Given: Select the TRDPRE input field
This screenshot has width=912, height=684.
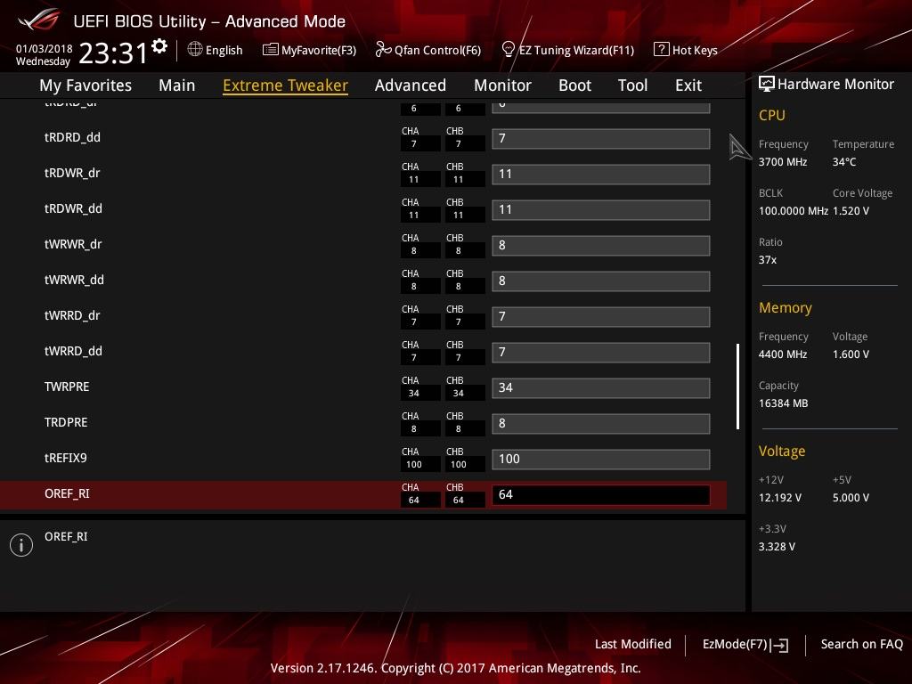Looking at the screenshot, I should pyautogui.click(x=601, y=423).
